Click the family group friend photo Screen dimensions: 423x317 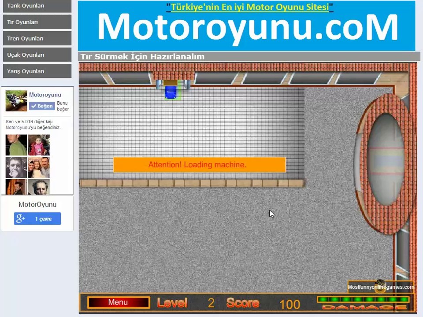tap(39, 167)
